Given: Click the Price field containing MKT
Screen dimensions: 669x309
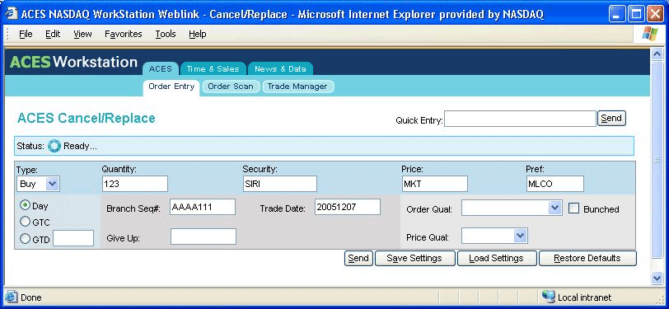Looking at the screenshot, I should pos(435,184).
